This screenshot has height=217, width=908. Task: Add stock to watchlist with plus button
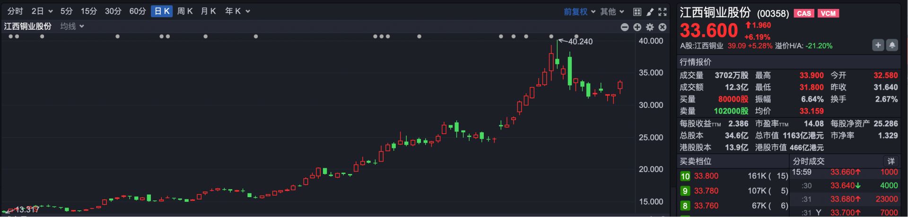[878, 45]
